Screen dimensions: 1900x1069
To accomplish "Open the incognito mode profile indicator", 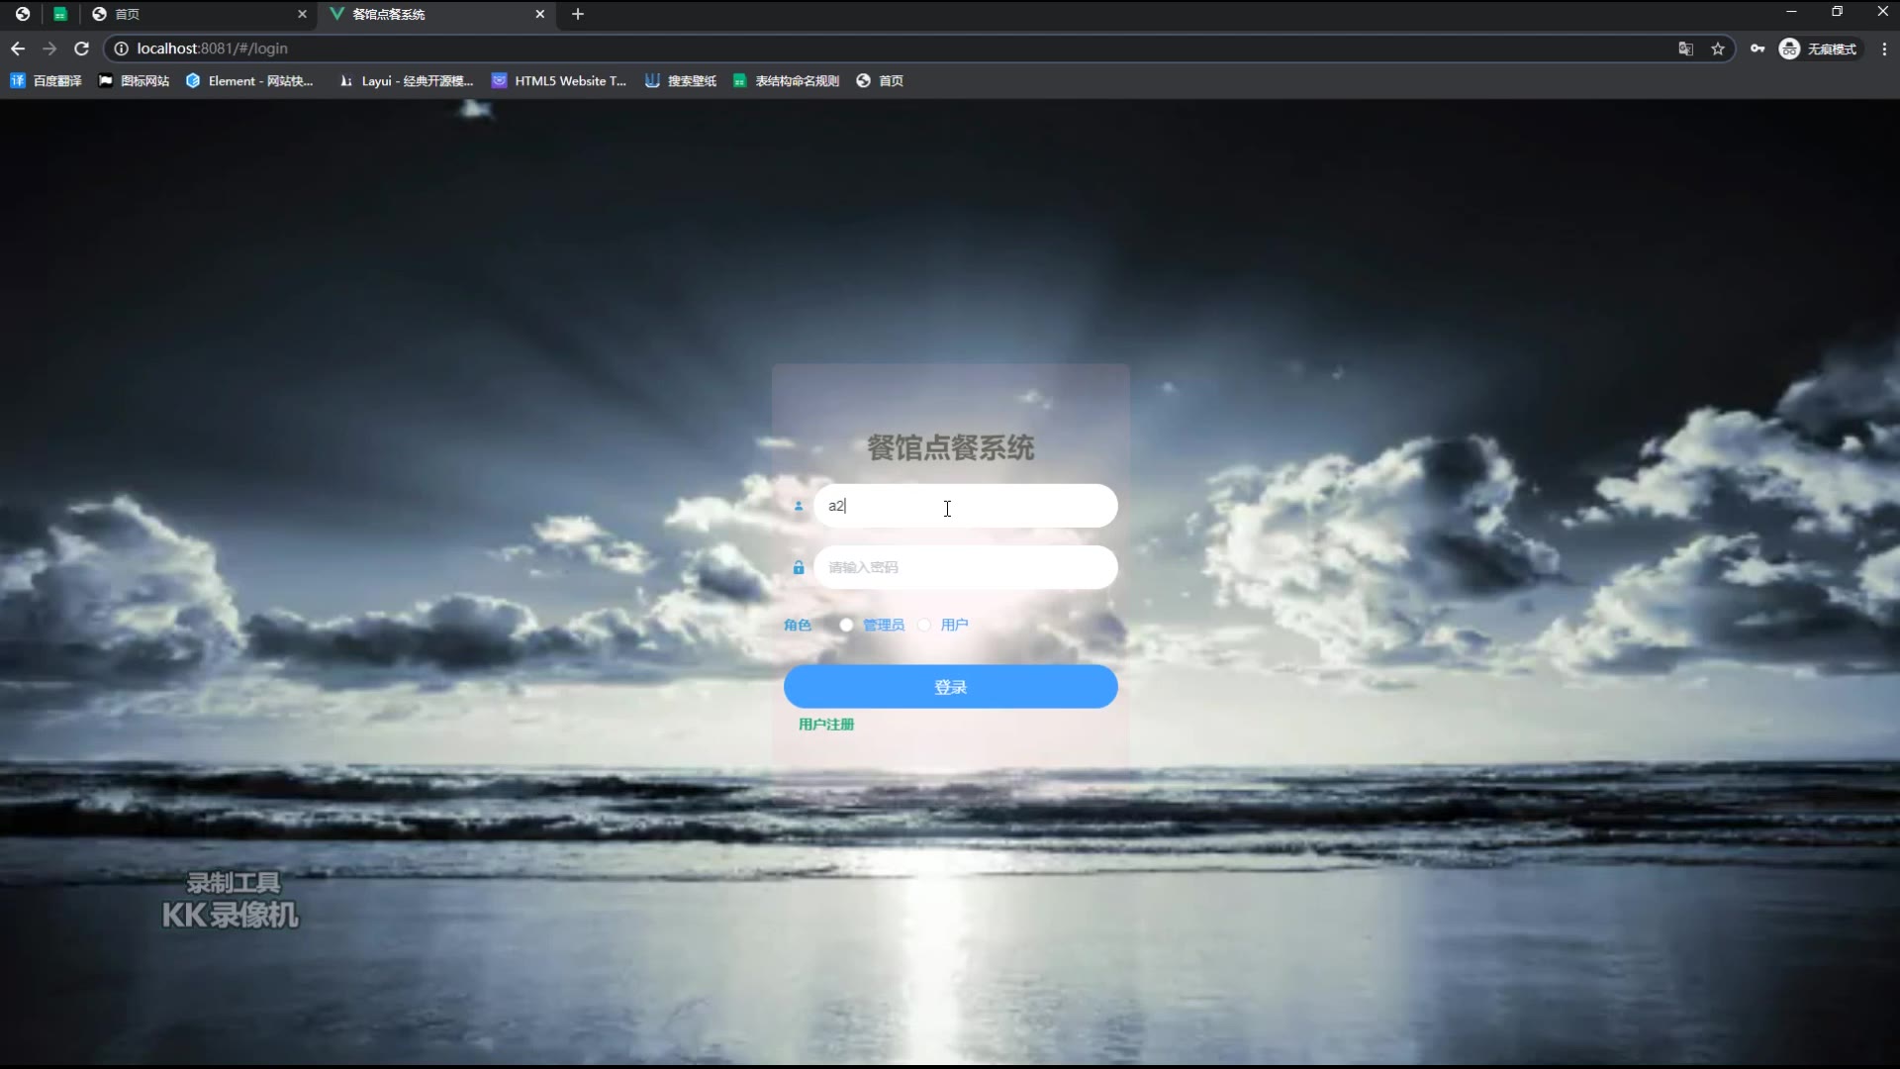I will 1819,49.
